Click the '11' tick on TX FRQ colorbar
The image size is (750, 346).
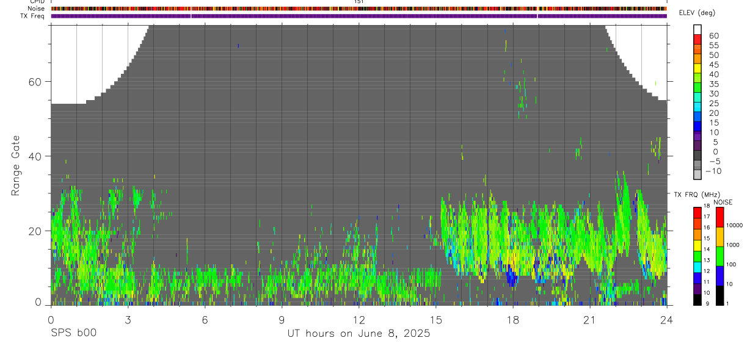706,283
